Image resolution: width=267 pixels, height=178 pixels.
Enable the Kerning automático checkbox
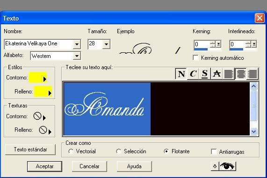(195, 57)
